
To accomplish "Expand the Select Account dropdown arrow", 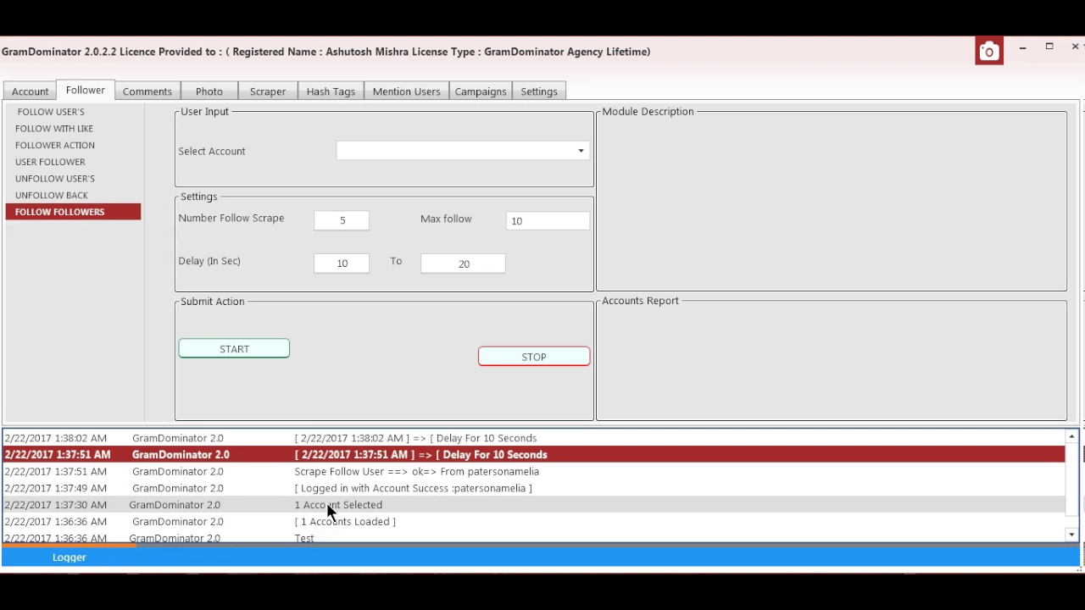I will 581,151.
